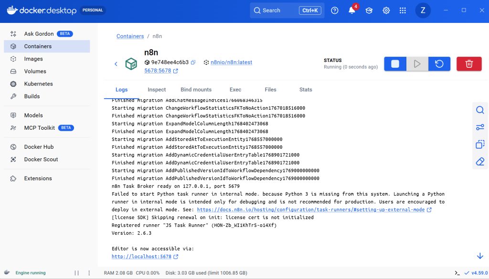Open the terminal panel in status bar
This screenshot has height=279, width=489.
457,273
